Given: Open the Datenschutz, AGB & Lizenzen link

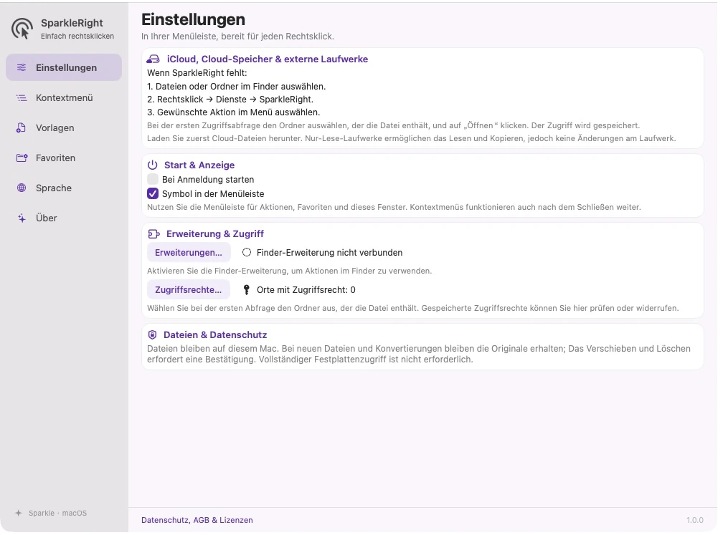Looking at the screenshot, I should coord(197,520).
